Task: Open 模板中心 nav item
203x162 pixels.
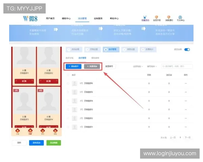Action: (66, 19)
